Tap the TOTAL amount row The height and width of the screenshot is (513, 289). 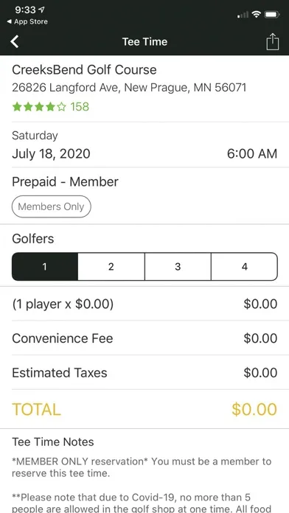click(x=144, y=409)
